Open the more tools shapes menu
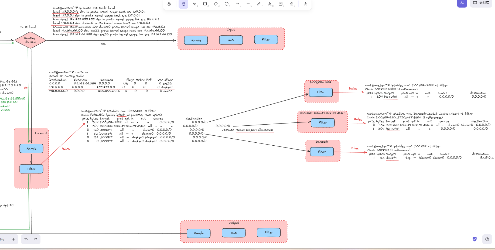The height and width of the screenshot is (250, 495). [x=305, y=4]
